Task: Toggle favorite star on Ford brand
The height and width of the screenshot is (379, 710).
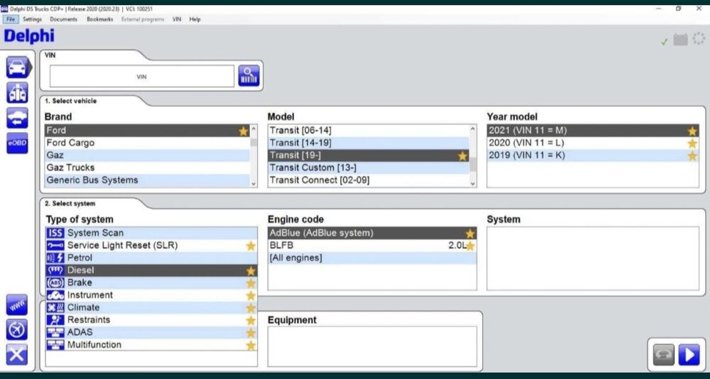Action: point(244,131)
